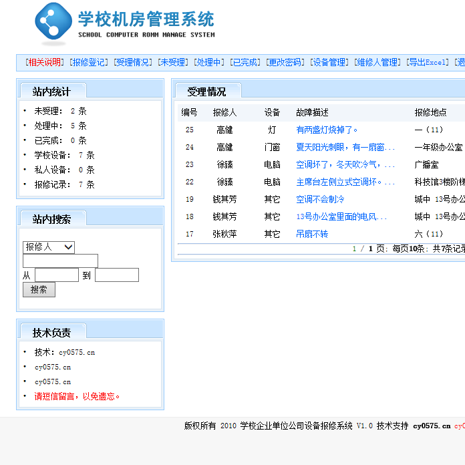Viewport: 465px width, 465px height.
Task: Click the 处理中: 5 条 statistic
Action: (61, 126)
